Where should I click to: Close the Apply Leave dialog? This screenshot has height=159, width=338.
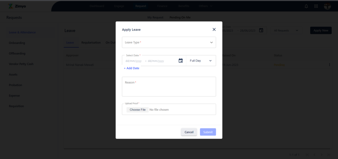(x=214, y=29)
